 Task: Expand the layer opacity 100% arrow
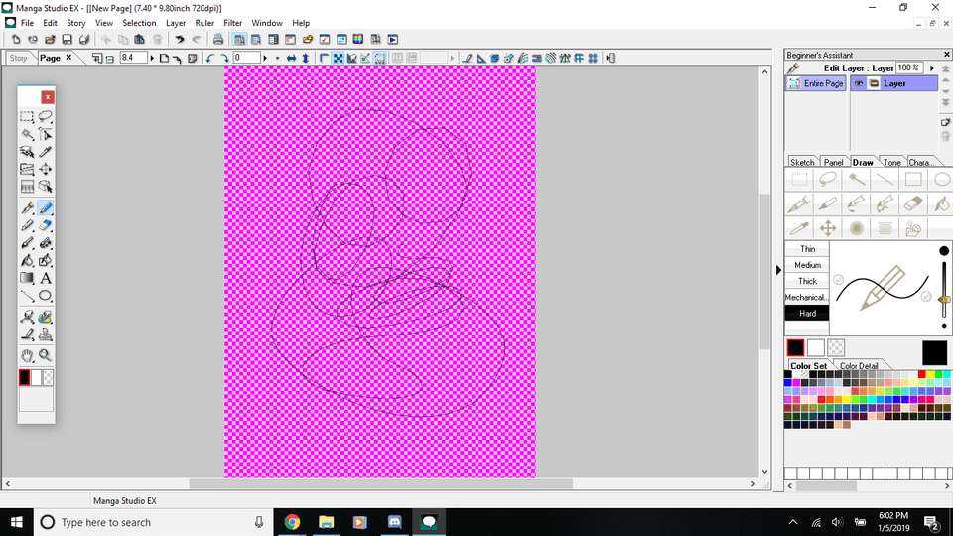(930, 67)
